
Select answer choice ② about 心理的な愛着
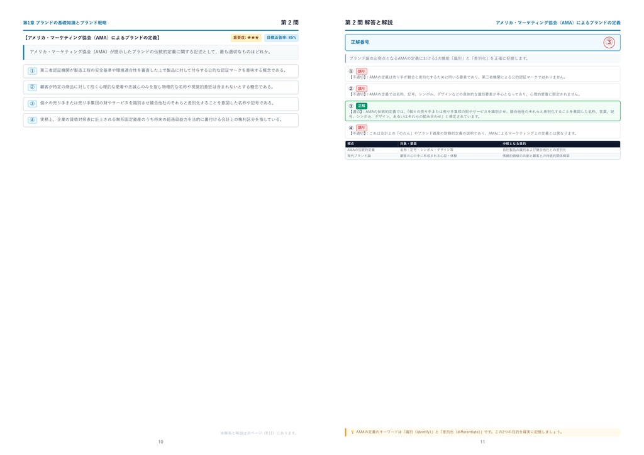(x=160, y=87)
